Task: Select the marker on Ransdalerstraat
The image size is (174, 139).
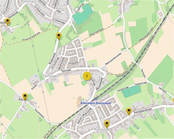Action: pos(129,111)
